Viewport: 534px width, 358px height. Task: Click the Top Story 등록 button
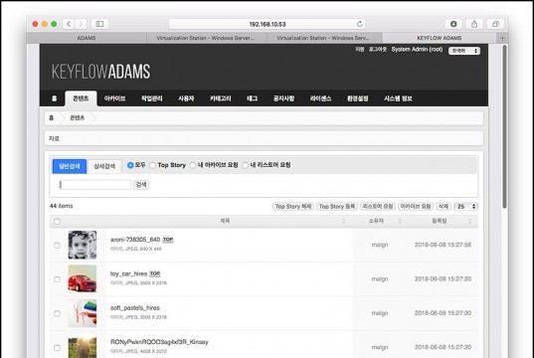point(337,207)
